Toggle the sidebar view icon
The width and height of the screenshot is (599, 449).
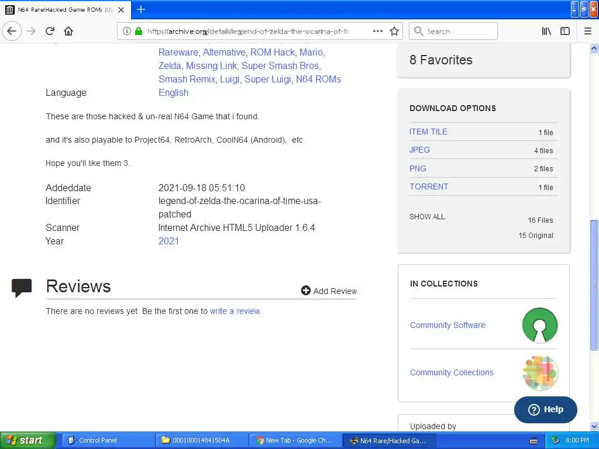(565, 31)
